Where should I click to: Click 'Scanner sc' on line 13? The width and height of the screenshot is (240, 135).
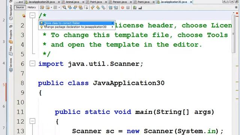point(93,131)
